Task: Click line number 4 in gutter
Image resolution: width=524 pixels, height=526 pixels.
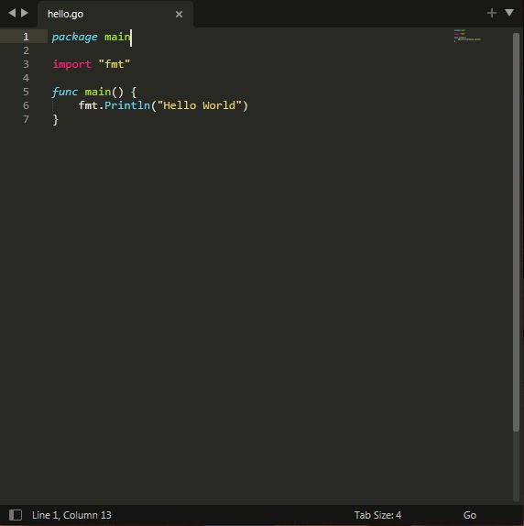Action: (x=26, y=78)
